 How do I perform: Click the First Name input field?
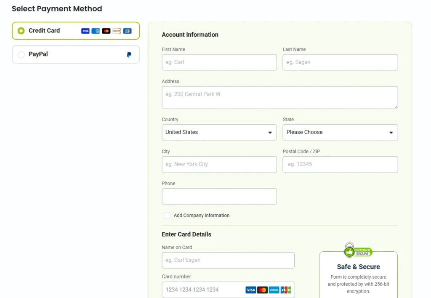pyautogui.click(x=219, y=62)
